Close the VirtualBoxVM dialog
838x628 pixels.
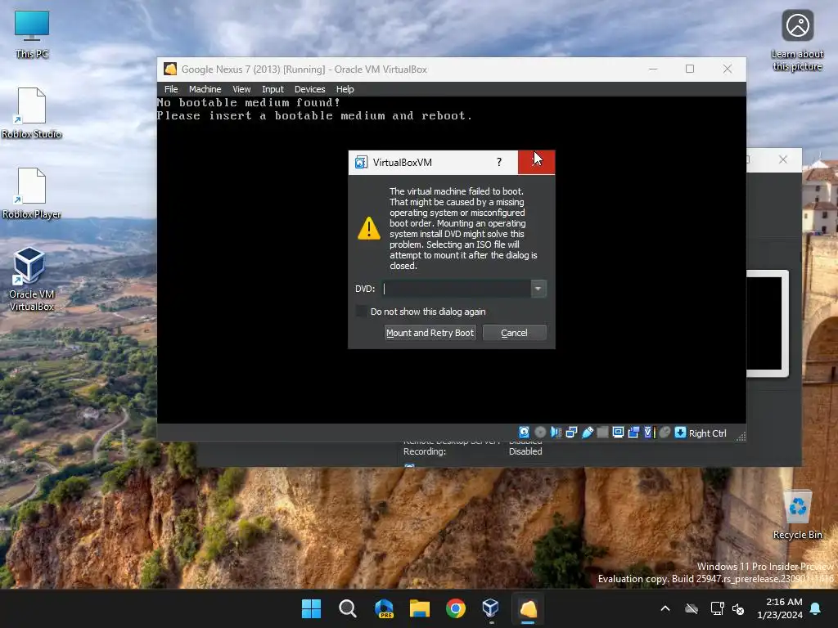tap(537, 163)
